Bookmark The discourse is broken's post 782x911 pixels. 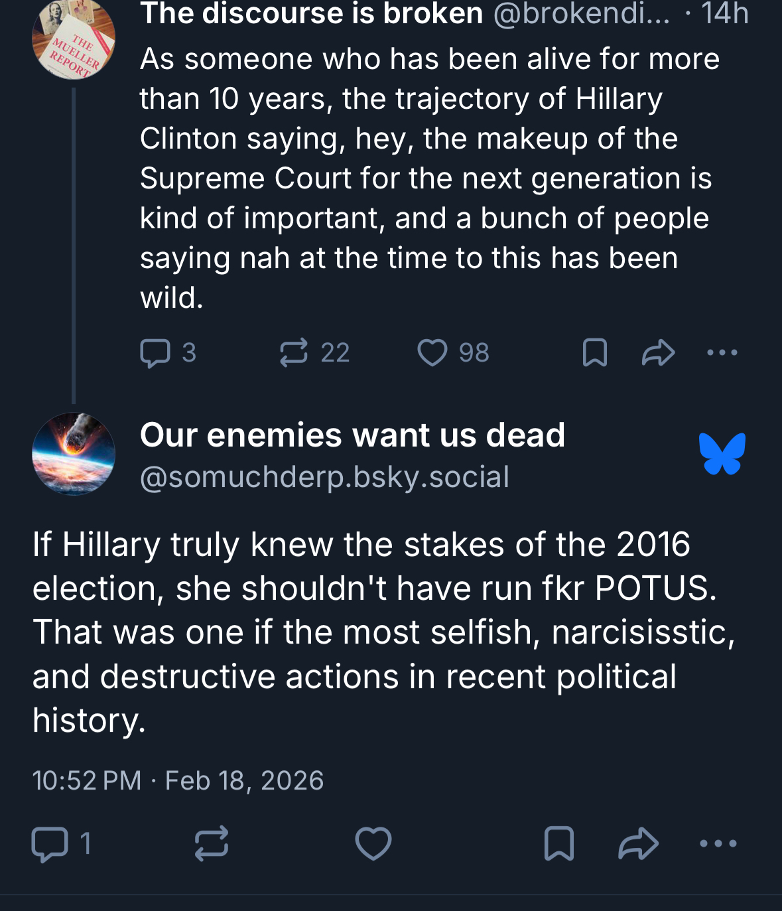[594, 353]
